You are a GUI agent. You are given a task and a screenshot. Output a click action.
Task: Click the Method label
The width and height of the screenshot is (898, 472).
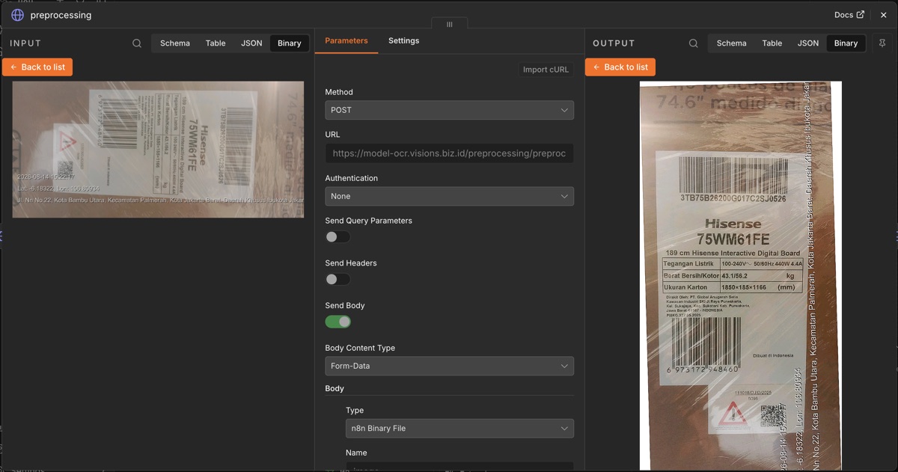tap(339, 92)
